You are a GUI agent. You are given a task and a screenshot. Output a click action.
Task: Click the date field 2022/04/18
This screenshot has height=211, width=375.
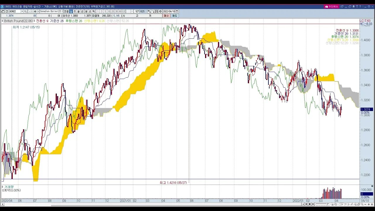tap(169, 11)
